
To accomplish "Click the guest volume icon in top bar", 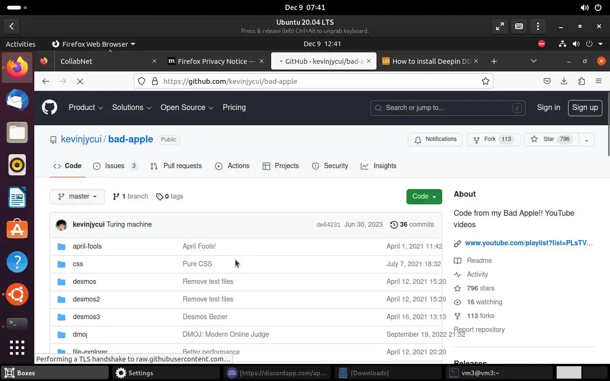I will tap(576, 44).
